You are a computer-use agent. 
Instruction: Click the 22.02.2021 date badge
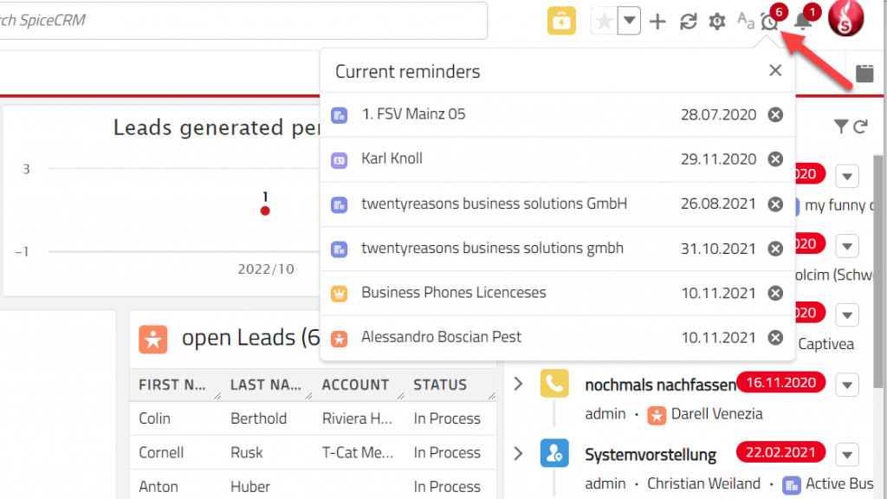[780, 452]
